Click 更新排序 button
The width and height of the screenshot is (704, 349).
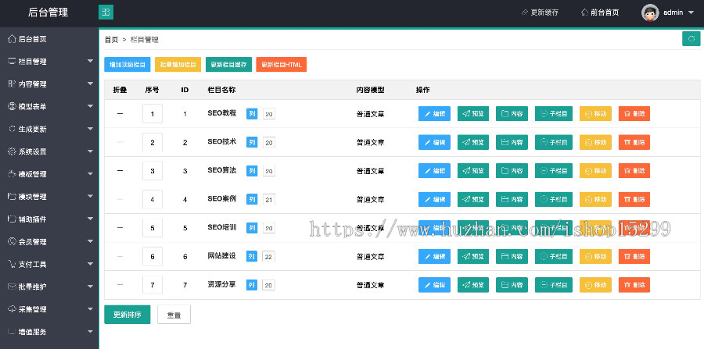click(127, 315)
